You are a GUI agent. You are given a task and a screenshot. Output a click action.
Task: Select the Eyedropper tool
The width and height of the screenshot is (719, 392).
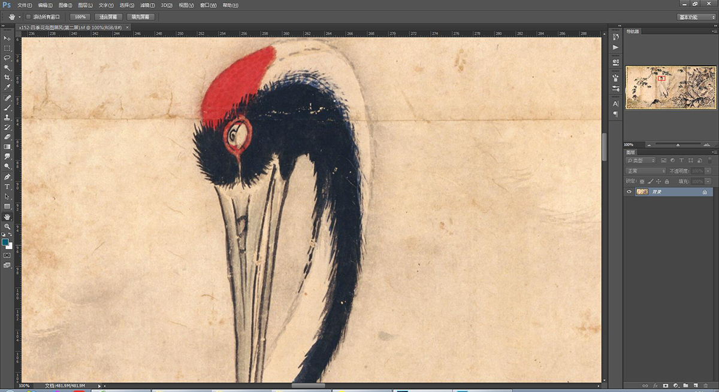coord(7,87)
